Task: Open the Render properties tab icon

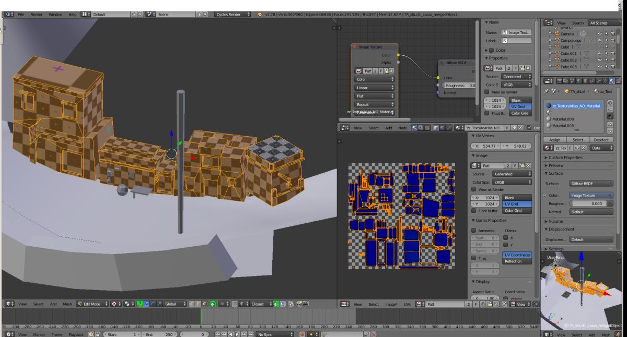Action: (559, 81)
